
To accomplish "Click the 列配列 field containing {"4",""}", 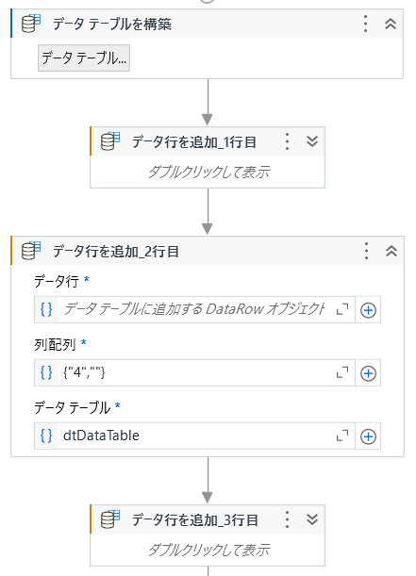I will coord(194,373).
